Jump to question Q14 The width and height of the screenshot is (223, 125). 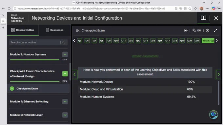[146, 41]
